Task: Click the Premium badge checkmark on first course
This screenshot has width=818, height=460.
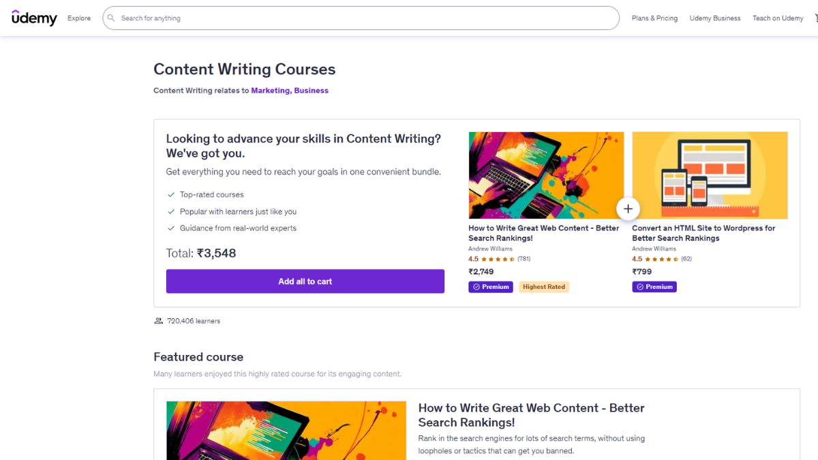Action: pyautogui.click(x=477, y=286)
